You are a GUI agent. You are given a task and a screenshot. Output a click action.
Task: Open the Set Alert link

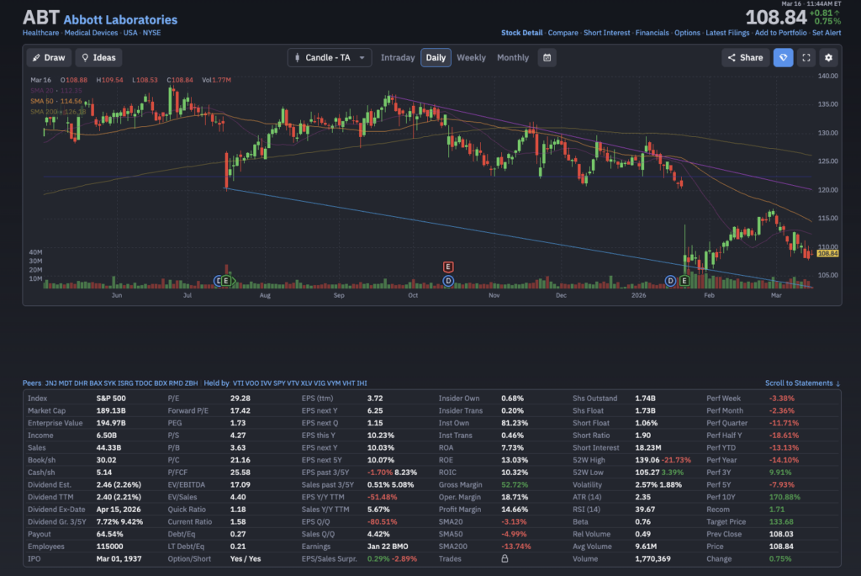(827, 33)
